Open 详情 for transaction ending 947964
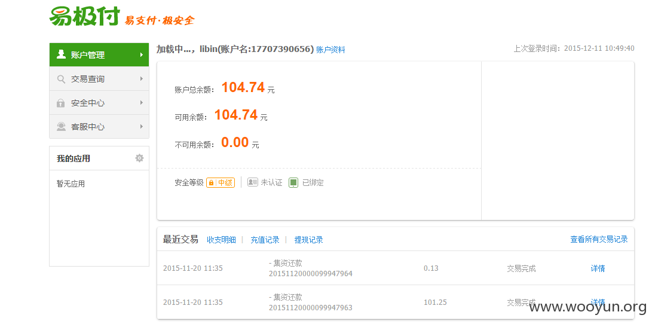The width and height of the screenshot is (652, 324). 598,268
